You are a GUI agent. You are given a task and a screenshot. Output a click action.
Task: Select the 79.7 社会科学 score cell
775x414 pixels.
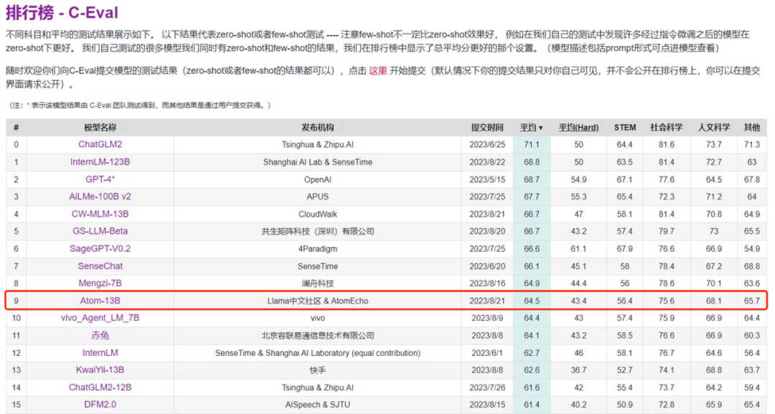(x=666, y=231)
